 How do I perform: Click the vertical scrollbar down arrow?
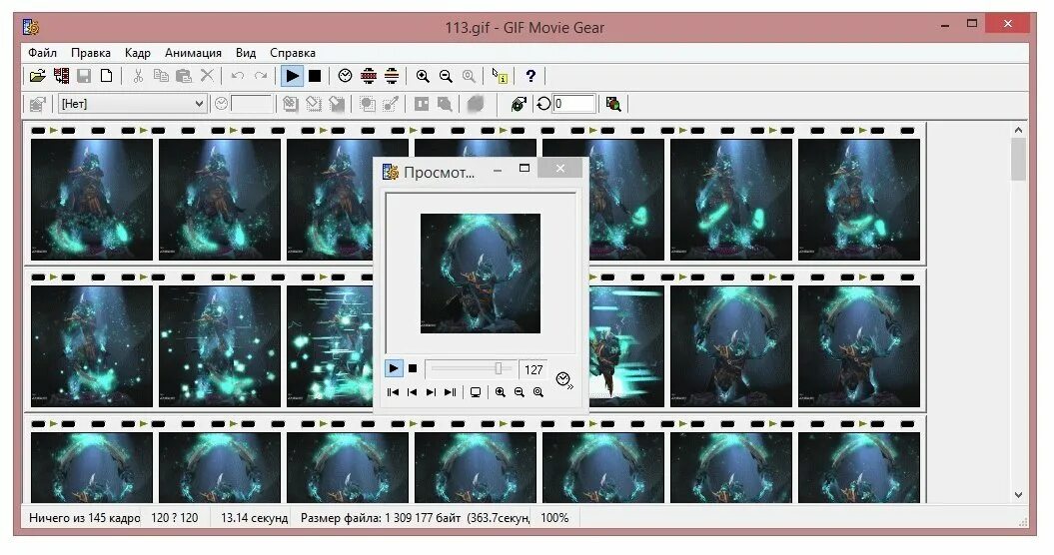1018,495
